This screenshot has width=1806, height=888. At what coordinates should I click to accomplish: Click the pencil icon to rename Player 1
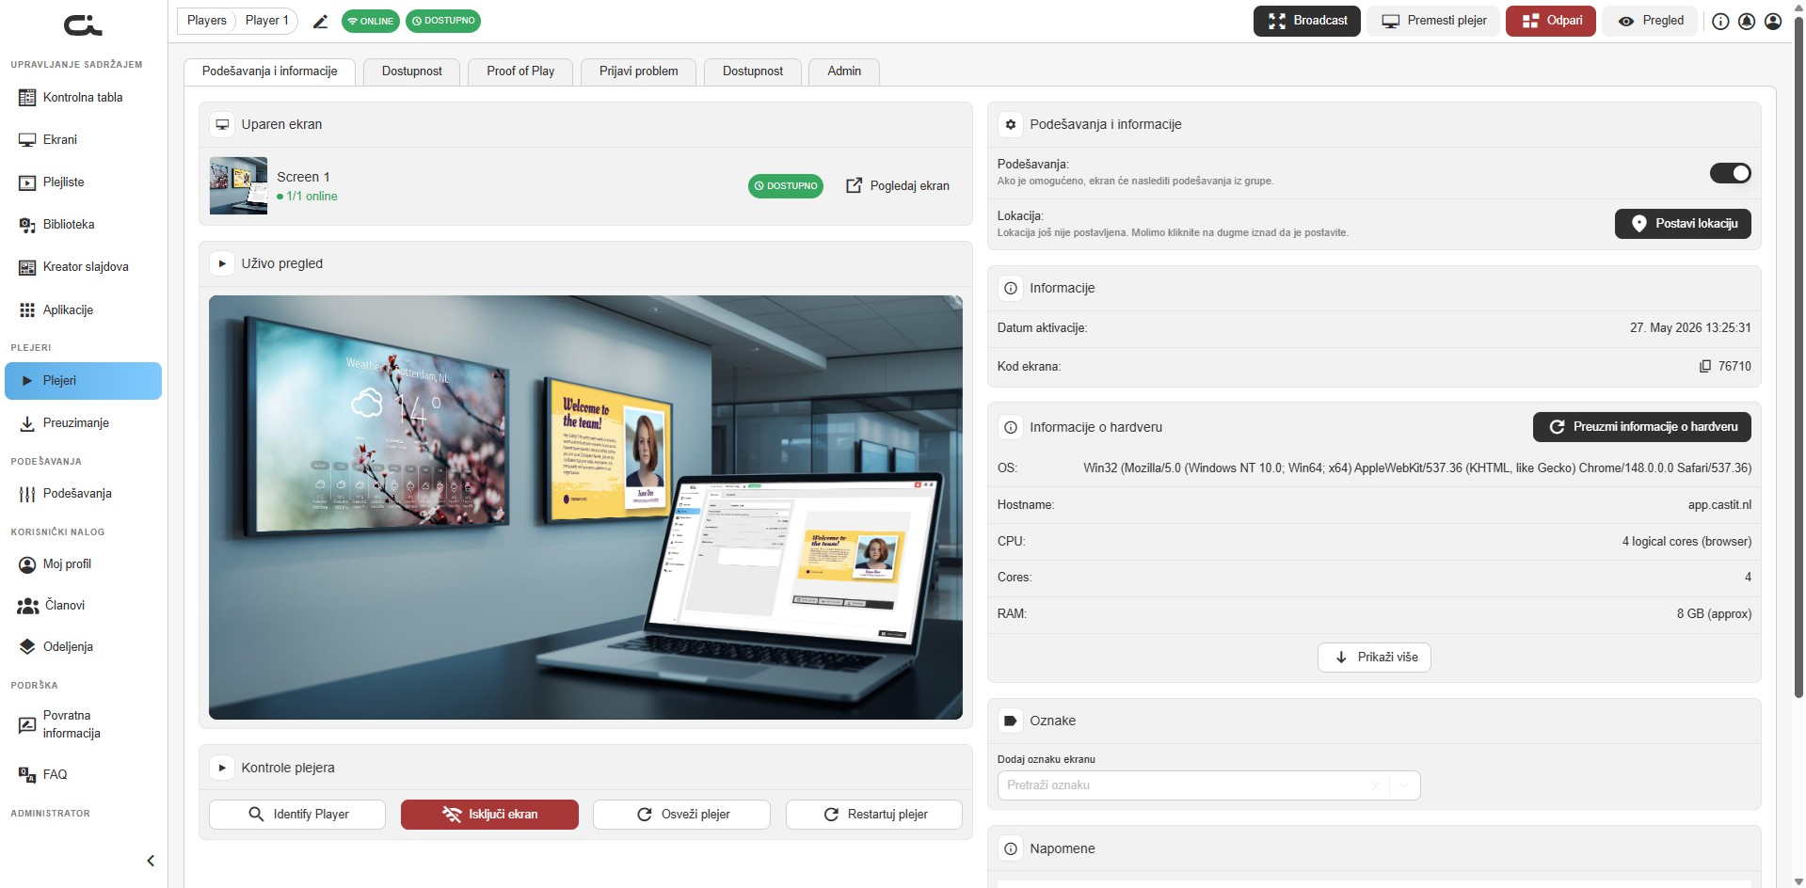coord(320,21)
